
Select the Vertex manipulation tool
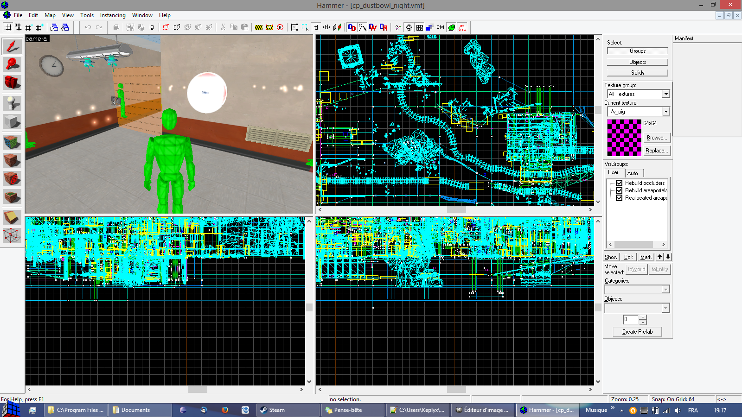point(12,235)
